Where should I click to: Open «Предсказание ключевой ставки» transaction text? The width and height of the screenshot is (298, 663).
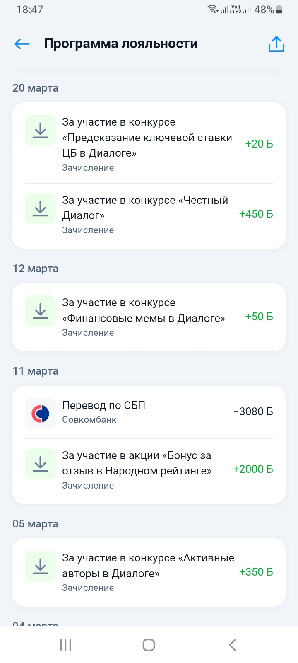147,138
